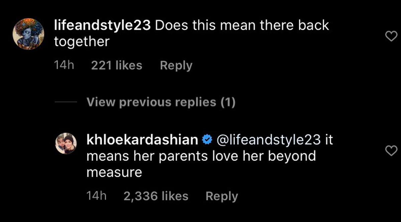Click the blue verified badge next to khloekardashian
The width and height of the screenshot is (401, 222).
pyautogui.click(x=207, y=139)
